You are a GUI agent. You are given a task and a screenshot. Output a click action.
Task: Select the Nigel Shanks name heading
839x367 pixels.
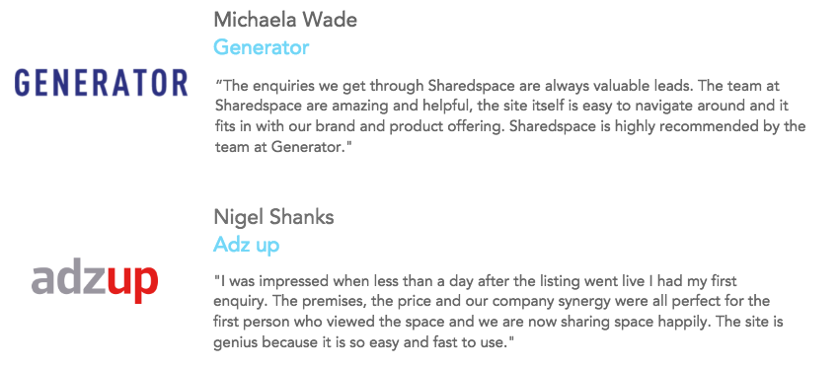coord(273,217)
